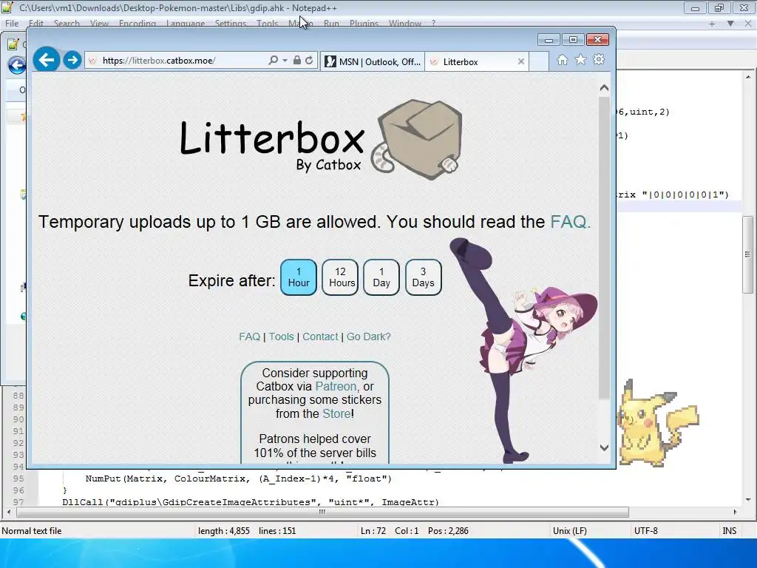Click the UTF-8 encoding status entry
The height and width of the screenshot is (568, 757).
click(646, 531)
